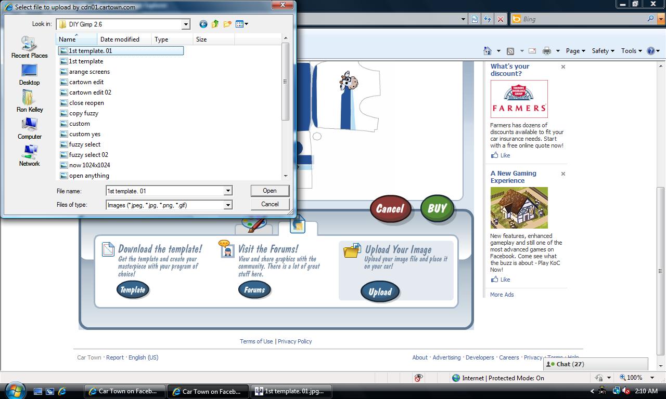Click the Network places icon

pyautogui.click(x=30, y=155)
